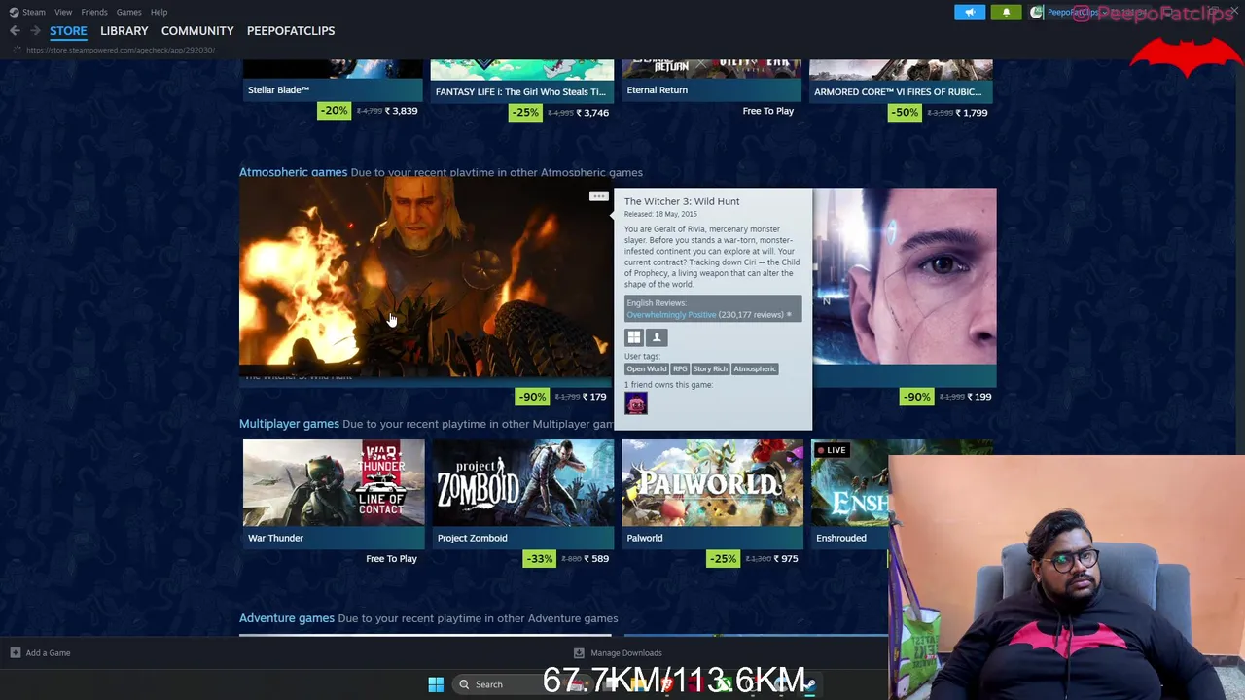
Task: Click the -90% ₹199 price
Action: [x=947, y=397]
